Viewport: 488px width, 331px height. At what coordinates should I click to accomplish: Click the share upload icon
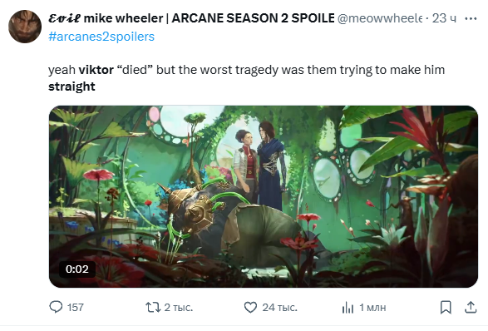point(471,308)
